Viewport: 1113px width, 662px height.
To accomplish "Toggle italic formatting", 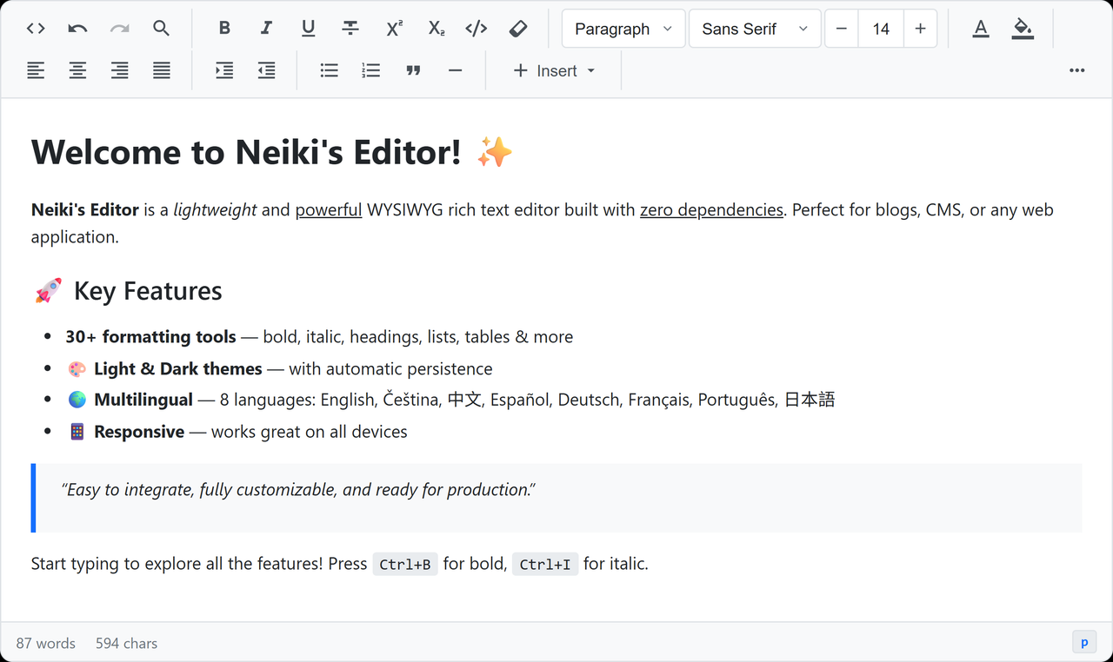I will pyautogui.click(x=266, y=29).
